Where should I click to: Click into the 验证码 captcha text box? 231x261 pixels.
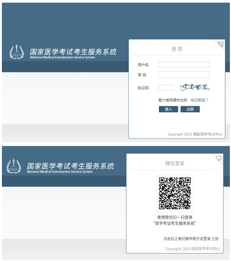165,88
